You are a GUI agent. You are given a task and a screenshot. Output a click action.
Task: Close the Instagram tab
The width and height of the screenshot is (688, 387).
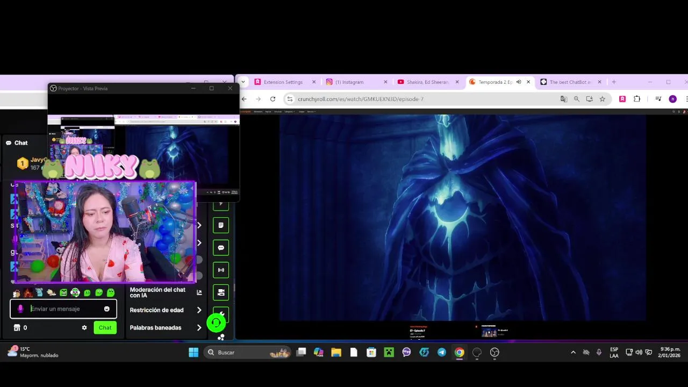[385, 82]
